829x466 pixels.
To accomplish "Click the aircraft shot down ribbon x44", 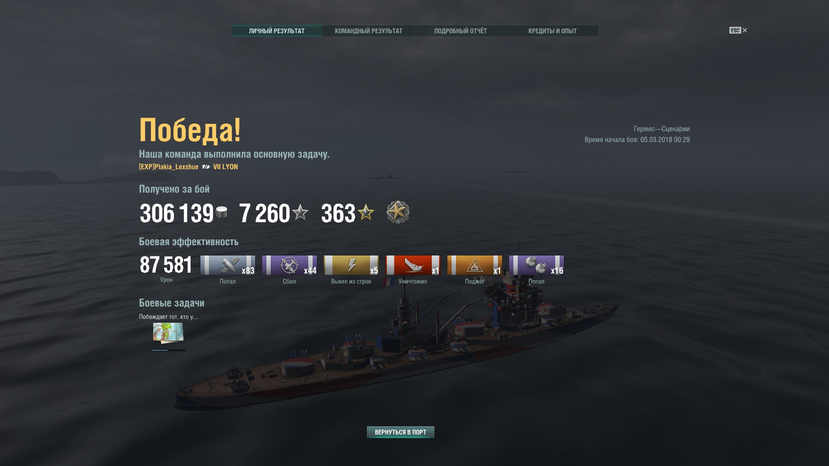I will (x=289, y=265).
